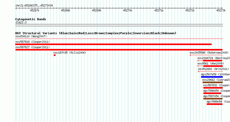The height and width of the screenshot is (122, 230).
Task: Click the esv2435588 thin red line
Action: click(206, 55)
